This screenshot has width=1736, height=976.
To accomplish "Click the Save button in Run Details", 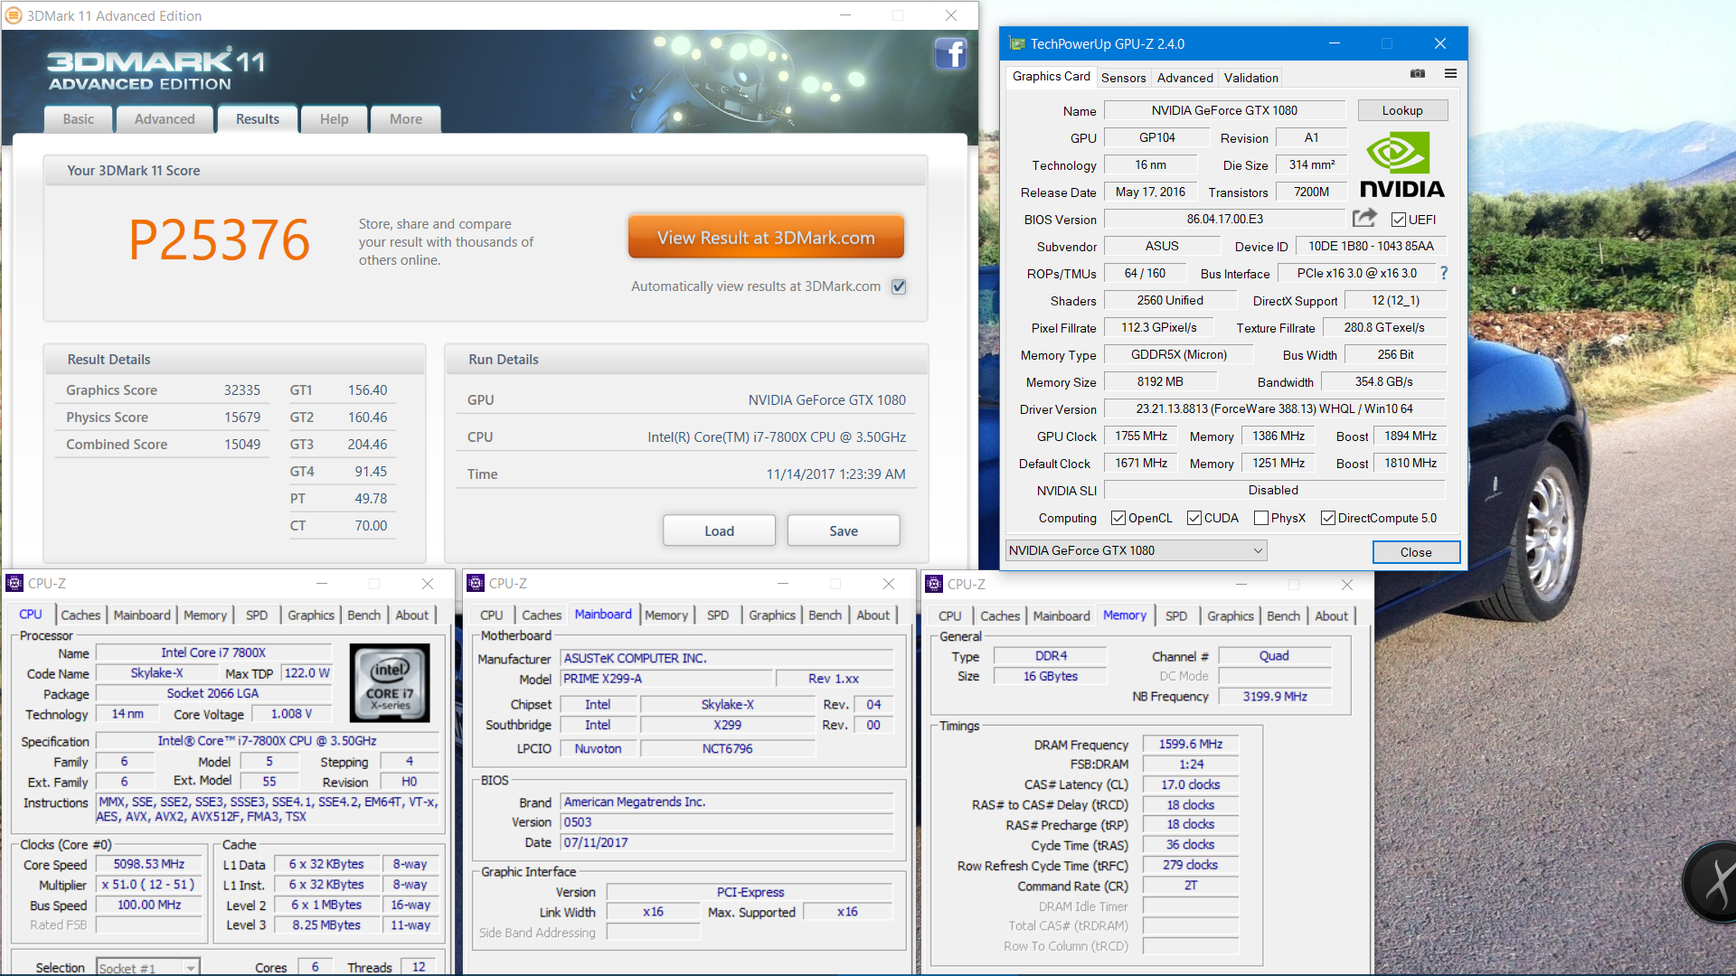I will tap(844, 530).
